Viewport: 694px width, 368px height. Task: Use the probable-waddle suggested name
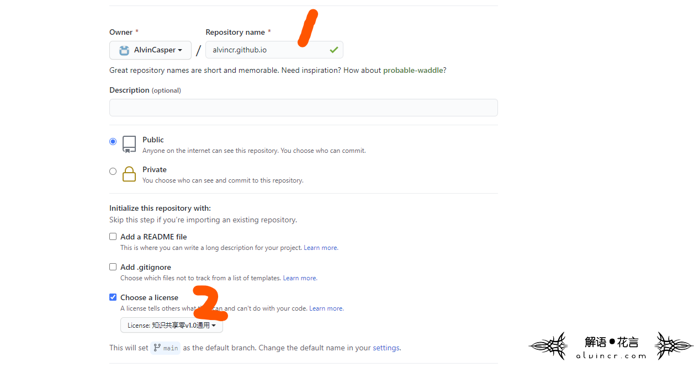tap(413, 70)
